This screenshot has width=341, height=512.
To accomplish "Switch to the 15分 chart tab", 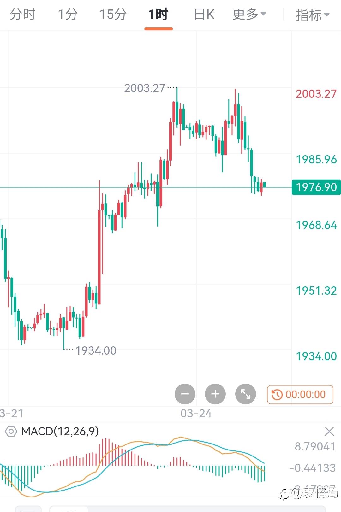I will click(x=113, y=14).
